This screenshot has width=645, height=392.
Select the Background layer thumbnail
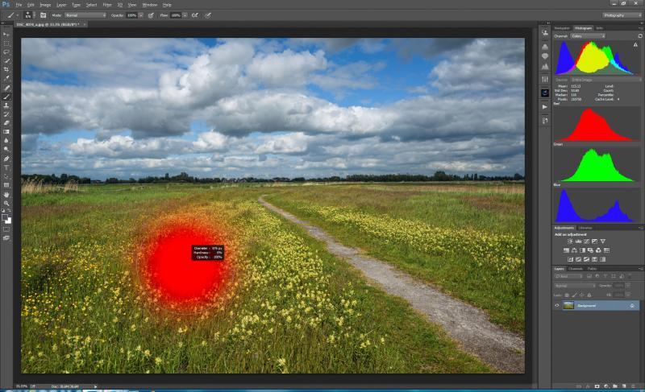(x=568, y=305)
